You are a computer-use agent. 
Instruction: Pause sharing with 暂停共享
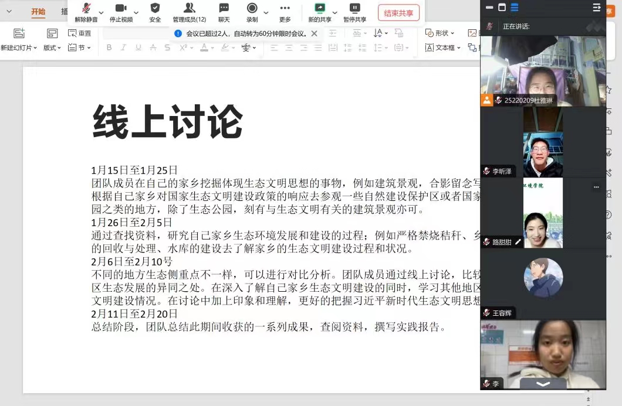point(354,8)
